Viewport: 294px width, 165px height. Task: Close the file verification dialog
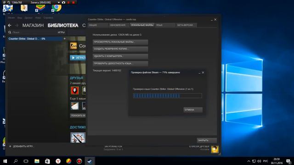coord(203,72)
